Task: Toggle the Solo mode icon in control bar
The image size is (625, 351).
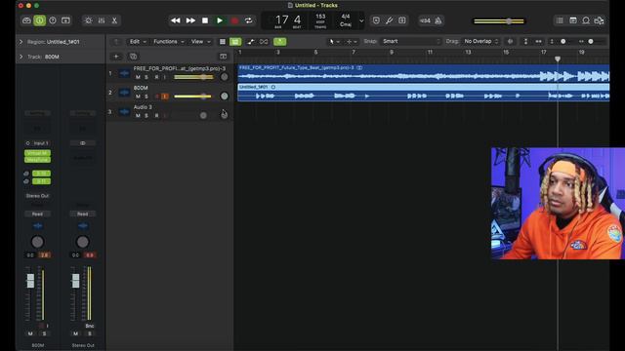Action: [x=402, y=20]
